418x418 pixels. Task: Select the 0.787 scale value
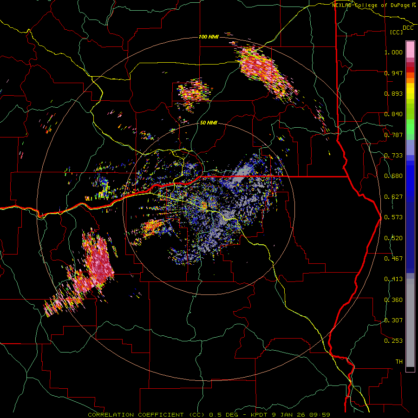(393, 135)
